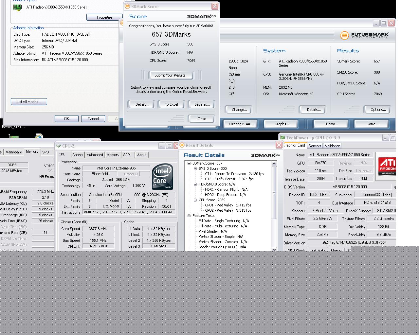Image resolution: width=419 pixels, height=335 pixels.
Task: Switch to Sensors tab in GPU-Z
Action: coord(315,146)
